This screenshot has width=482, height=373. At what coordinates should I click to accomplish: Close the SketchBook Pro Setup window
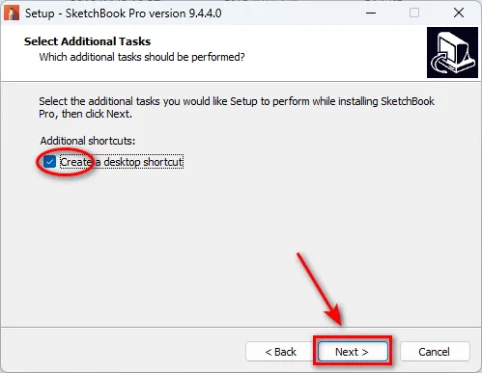[x=459, y=13]
